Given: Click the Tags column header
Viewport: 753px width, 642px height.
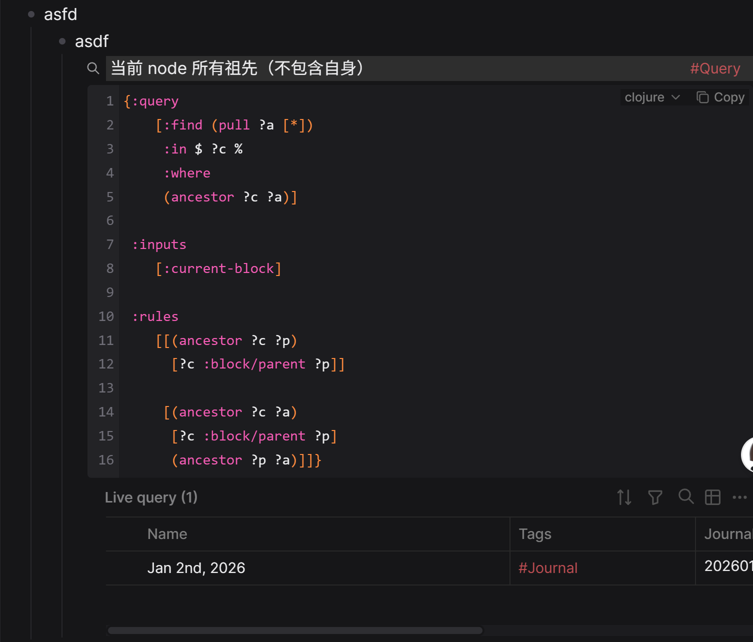Looking at the screenshot, I should coord(534,534).
